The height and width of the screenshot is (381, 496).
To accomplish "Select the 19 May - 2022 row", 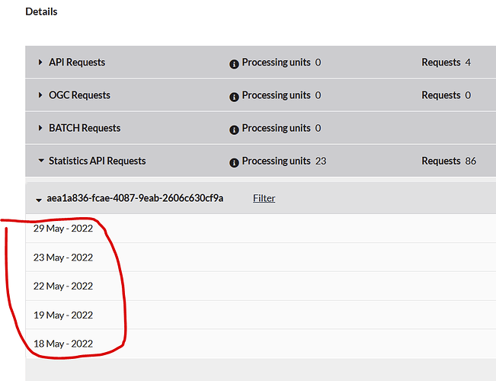I will tap(261, 315).
